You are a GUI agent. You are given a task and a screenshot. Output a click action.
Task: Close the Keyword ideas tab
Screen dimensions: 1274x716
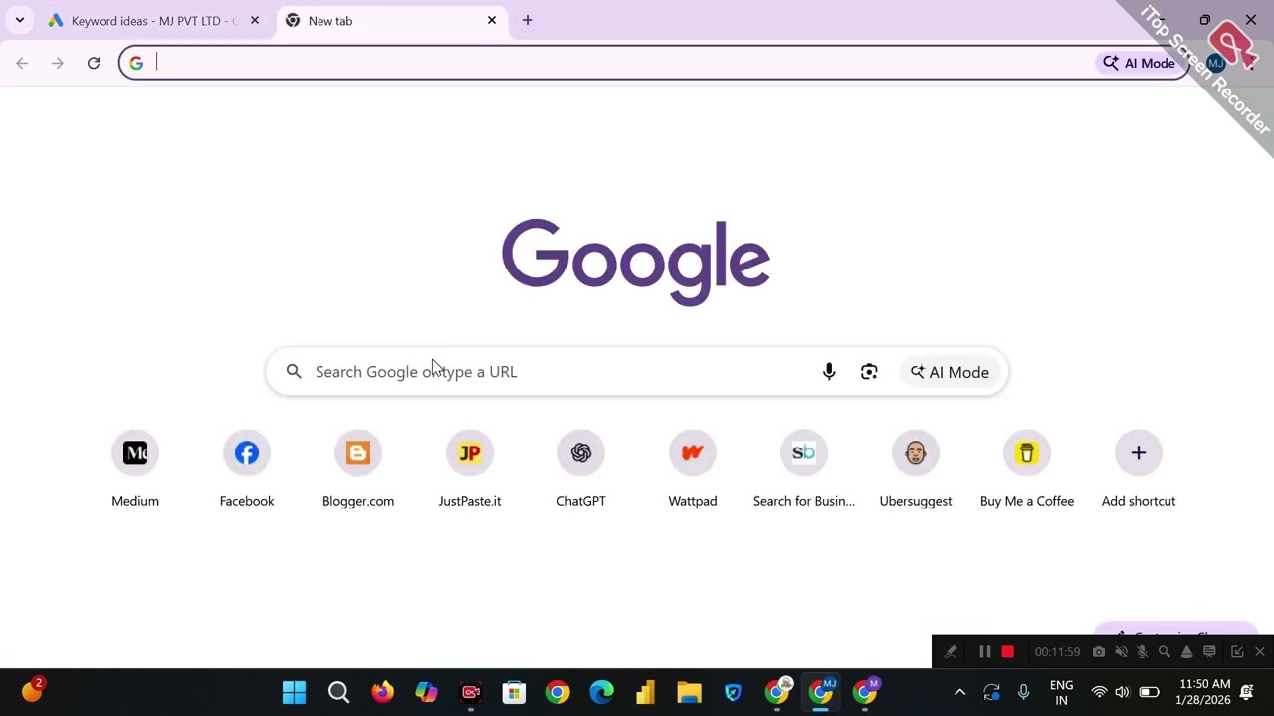[255, 20]
